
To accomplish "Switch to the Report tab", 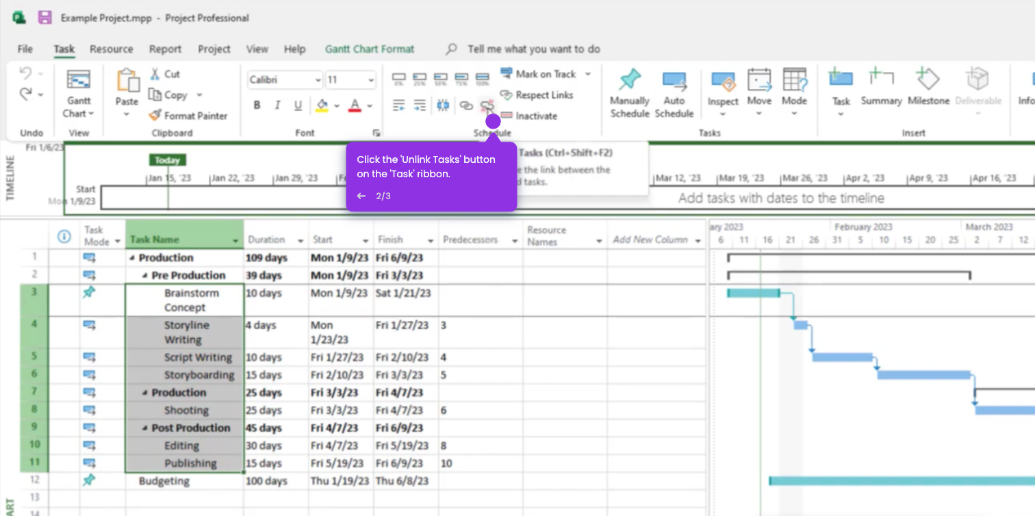I will point(166,49).
